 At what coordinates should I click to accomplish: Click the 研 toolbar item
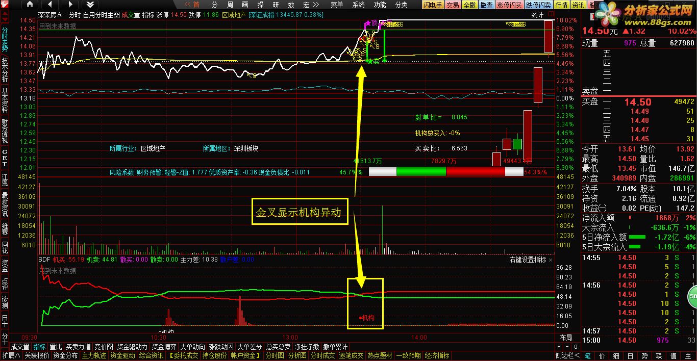(x=276, y=5)
